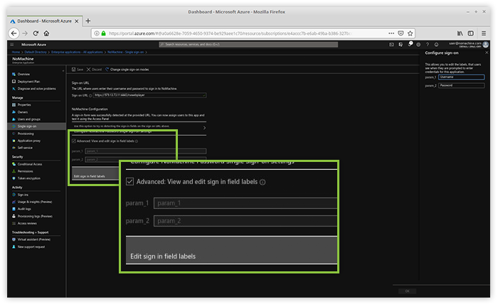The height and width of the screenshot is (304, 498).
Task: Open the Azure feedback smiley icon
Action: point(436,44)
